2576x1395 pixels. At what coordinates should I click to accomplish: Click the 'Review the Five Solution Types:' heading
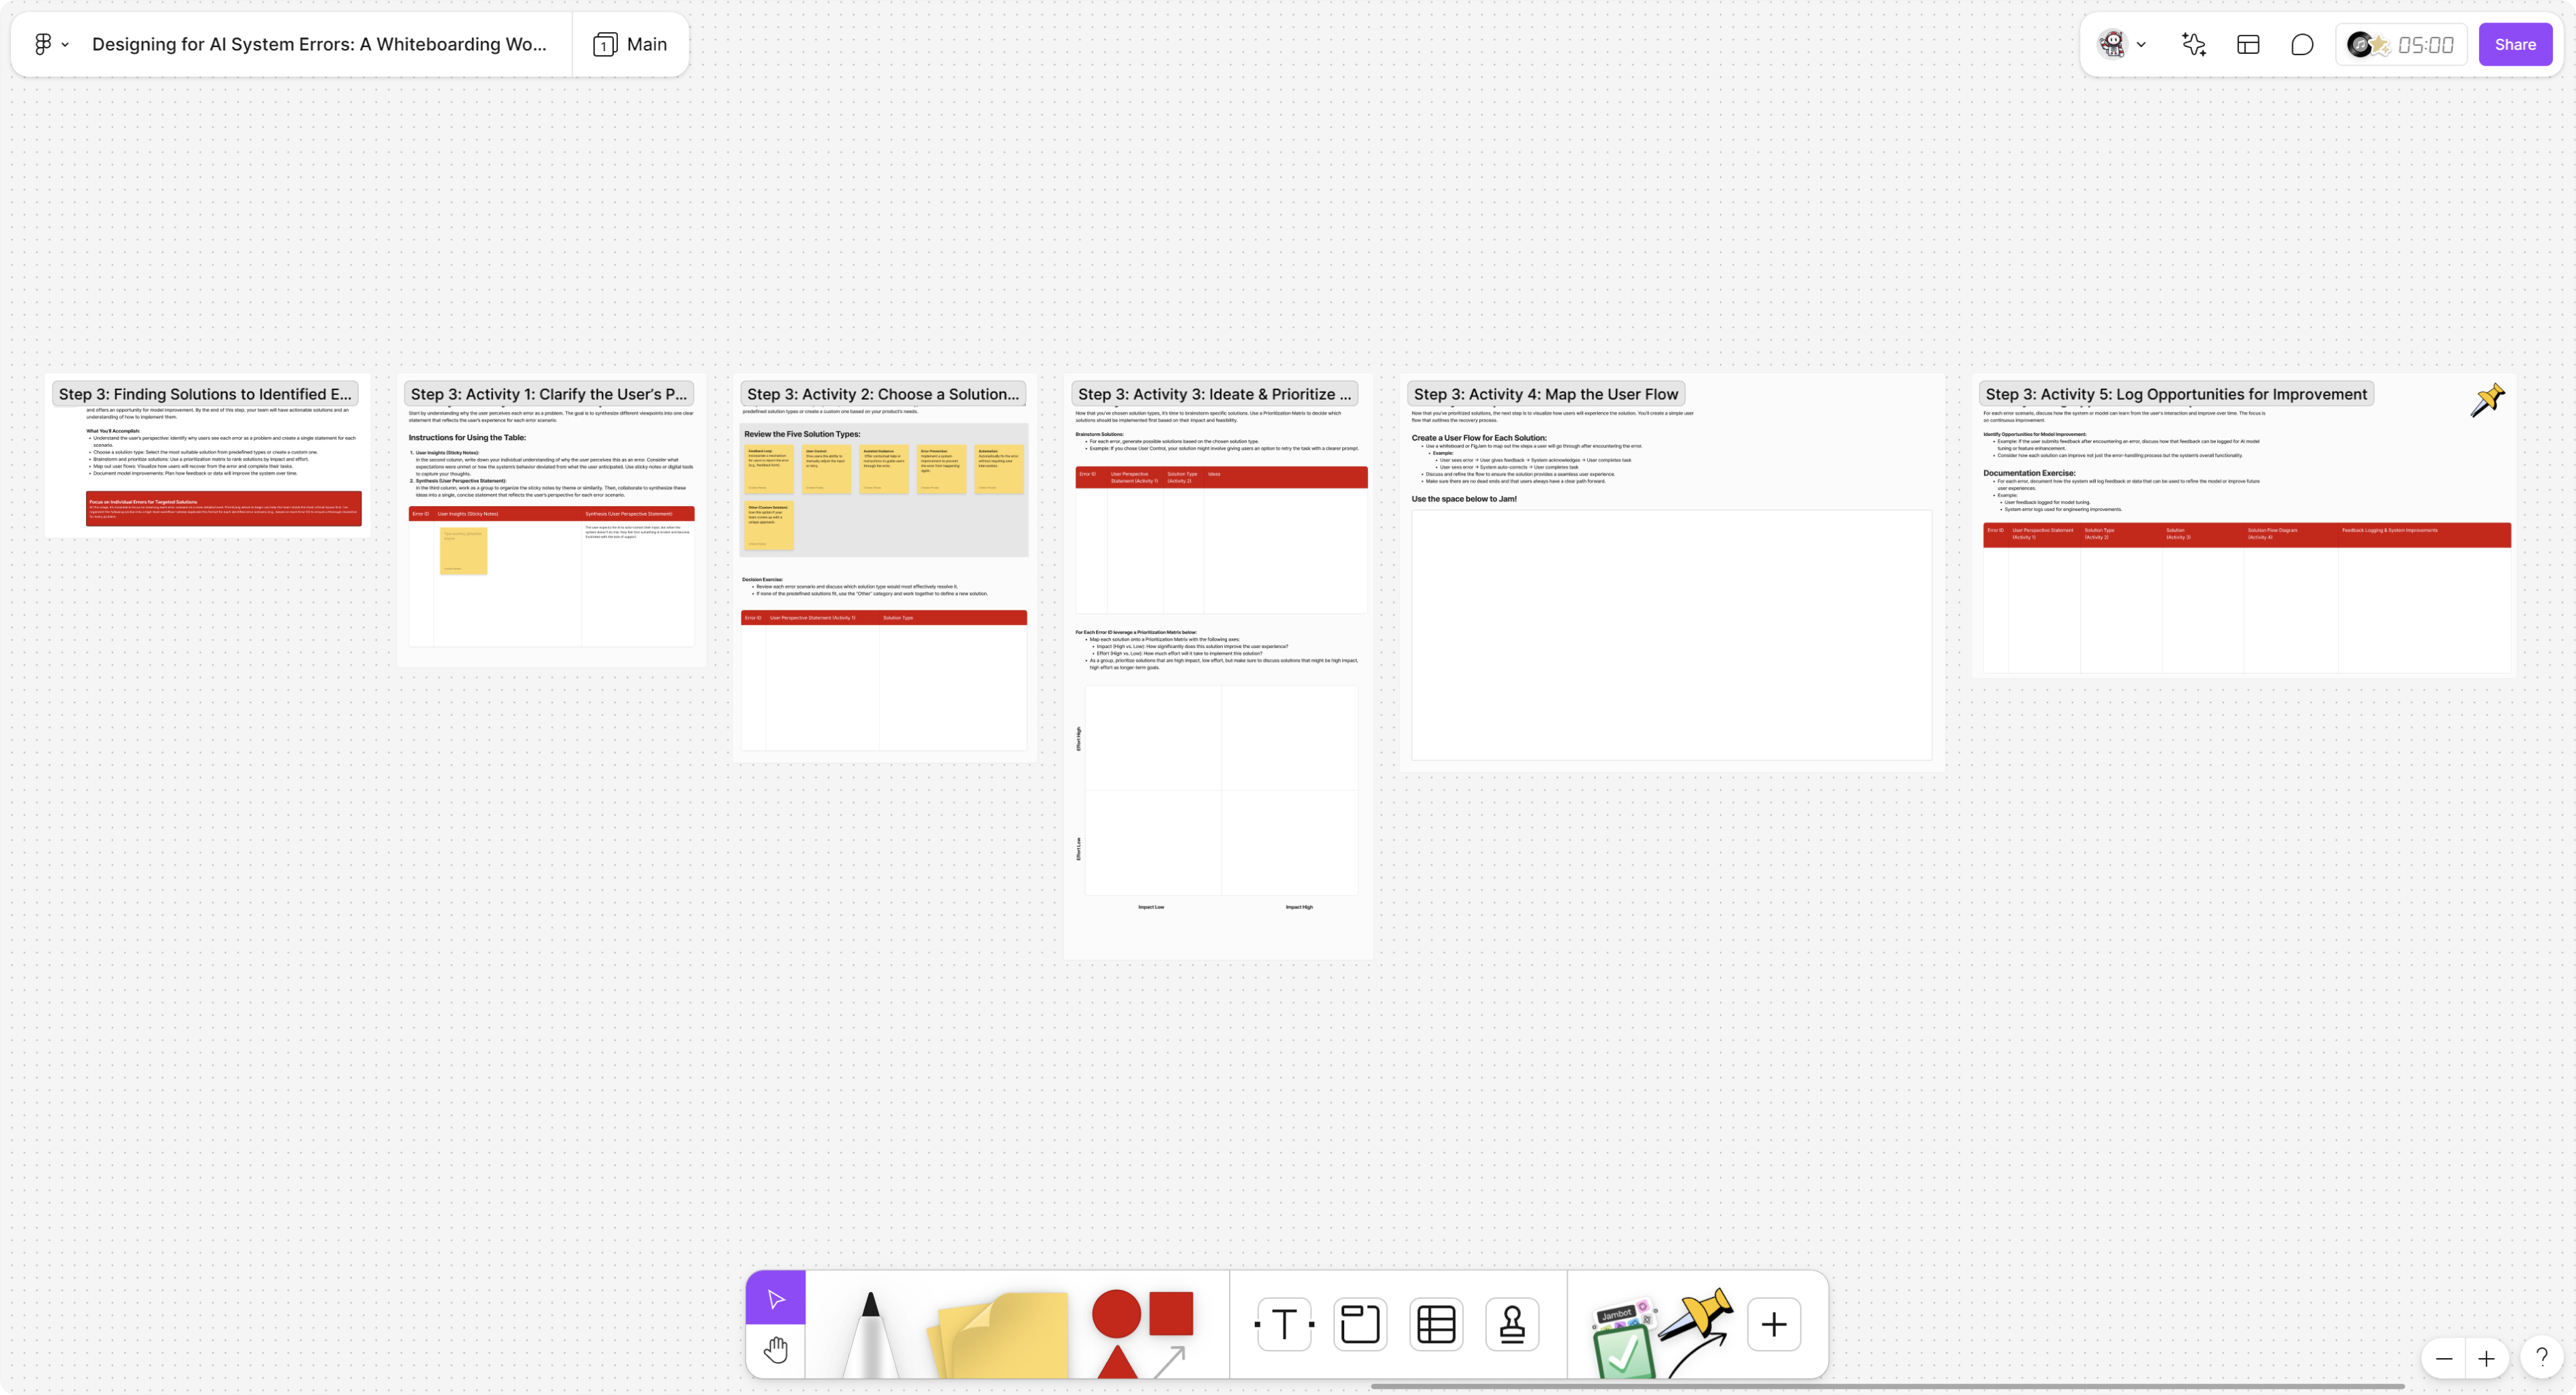(802, 434)
